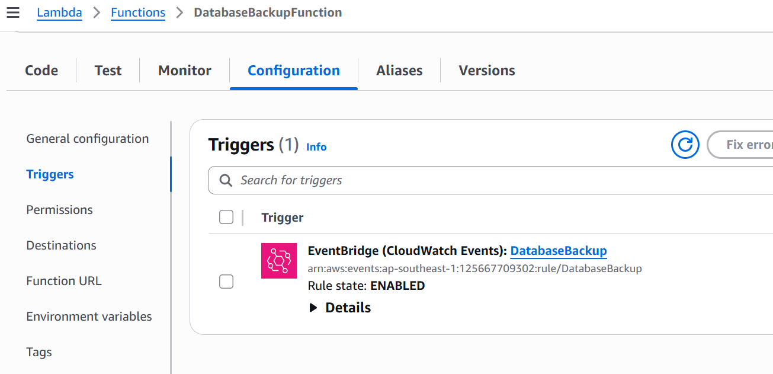This screenshot has height=374, width=773.
Task: Switch to the Code tab
Action: (41, 71)
